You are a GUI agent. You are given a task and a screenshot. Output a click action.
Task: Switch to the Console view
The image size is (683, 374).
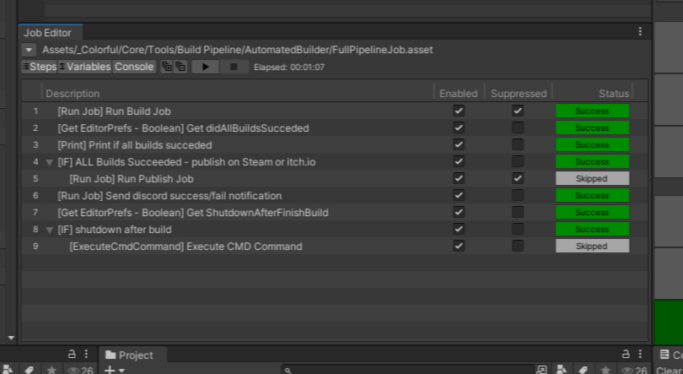point(134,67)
